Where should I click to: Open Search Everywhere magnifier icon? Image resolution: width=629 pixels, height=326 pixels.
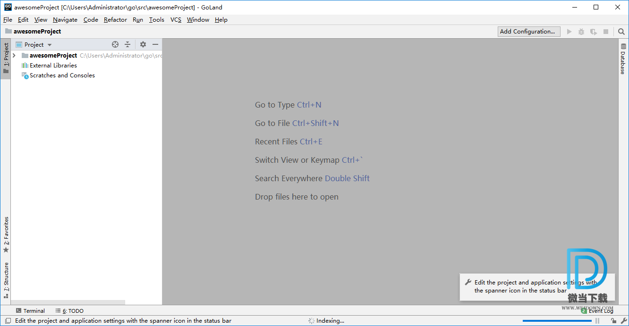click(621, 32)
